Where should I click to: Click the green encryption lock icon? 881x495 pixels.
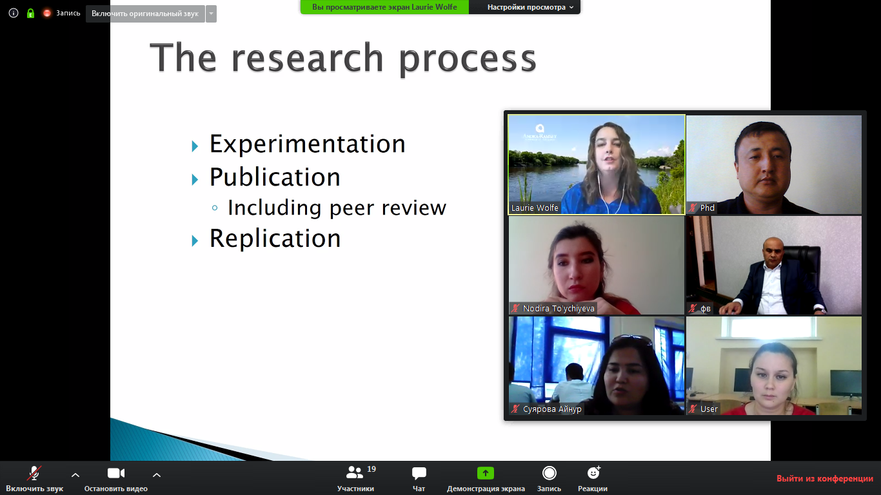30,13
